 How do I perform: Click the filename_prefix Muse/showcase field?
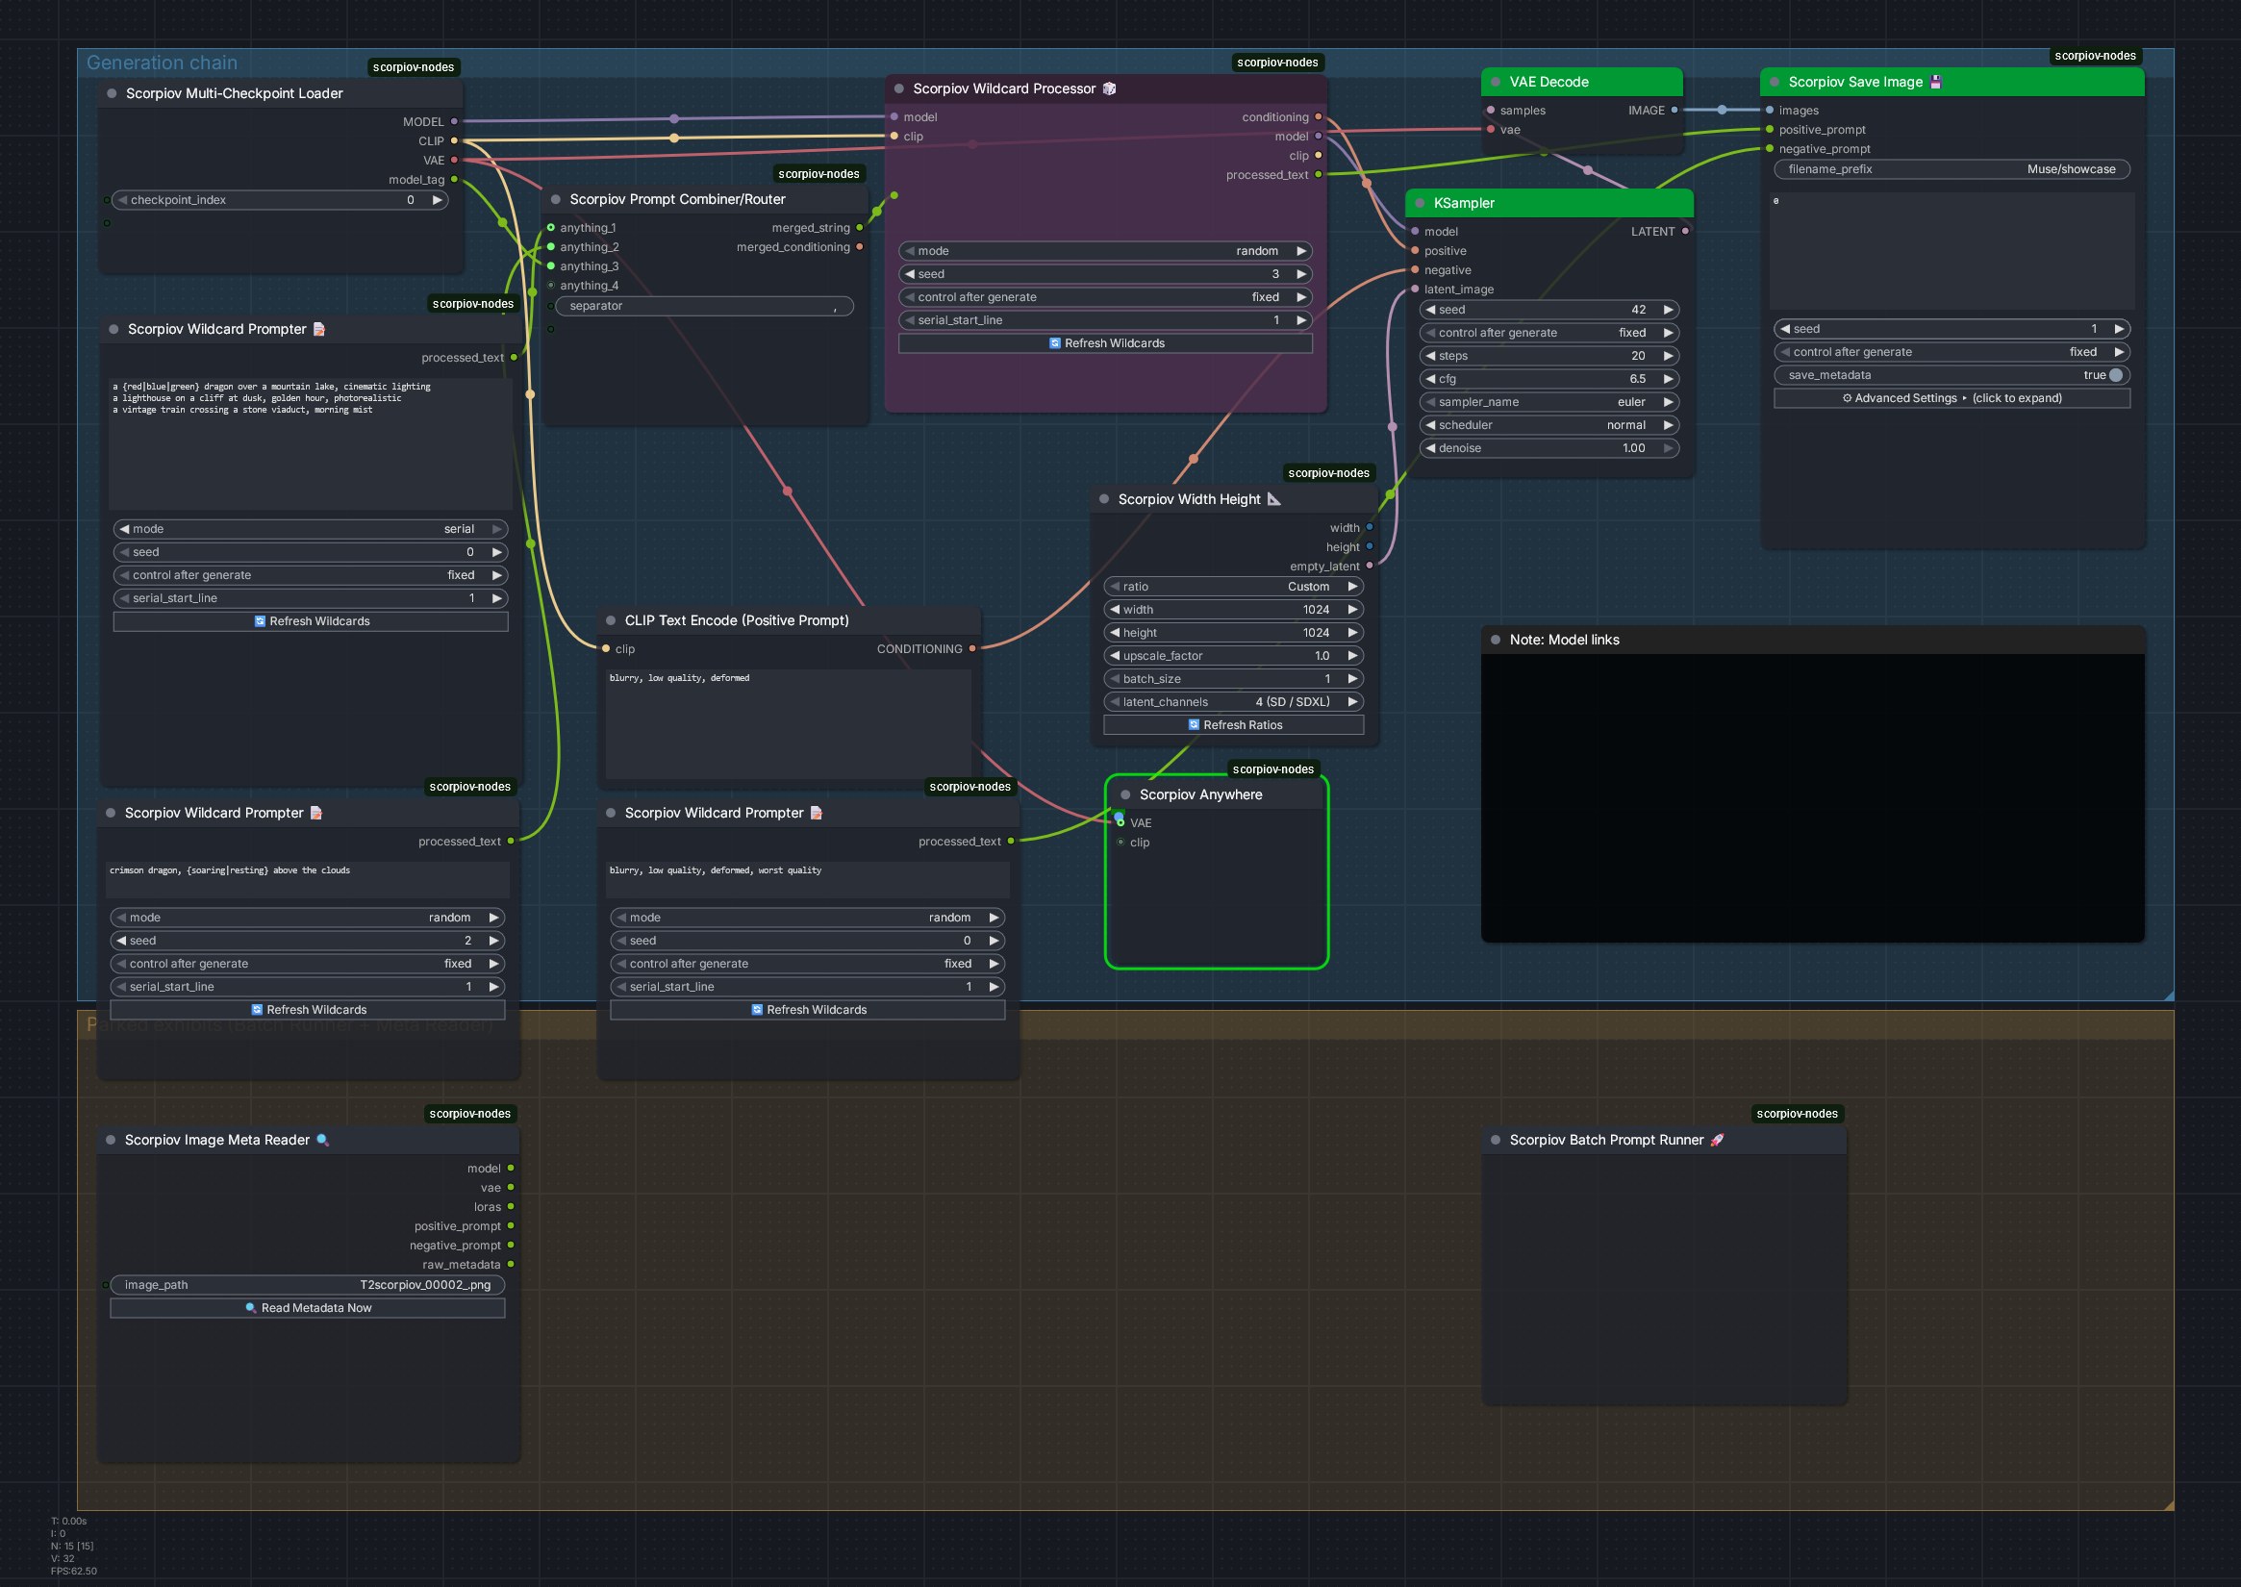(x=1951, y=170)
